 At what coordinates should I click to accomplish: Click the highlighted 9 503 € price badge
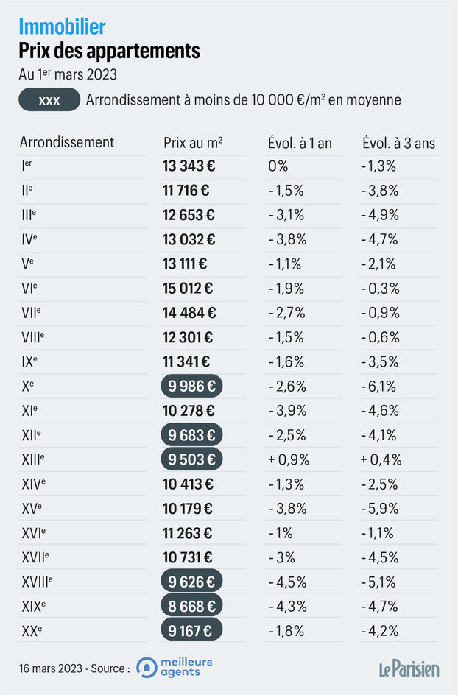(190, 459)
